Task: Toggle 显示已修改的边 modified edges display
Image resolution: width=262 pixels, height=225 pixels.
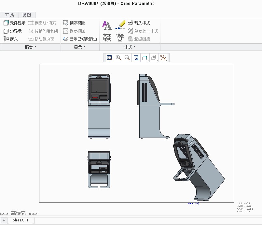Action: [x=80, y=39]
